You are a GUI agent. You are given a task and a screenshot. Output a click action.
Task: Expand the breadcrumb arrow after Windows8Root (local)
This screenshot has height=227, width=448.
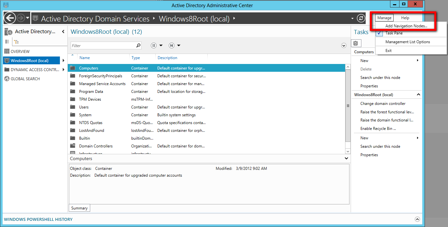[234, 19]
